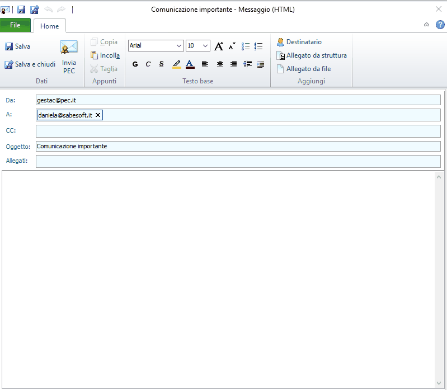Remove recipient daniela@sabesoft.it with X
Viewport: 447px width, 390px height.
pyautogui.click(x=98, y=115)
